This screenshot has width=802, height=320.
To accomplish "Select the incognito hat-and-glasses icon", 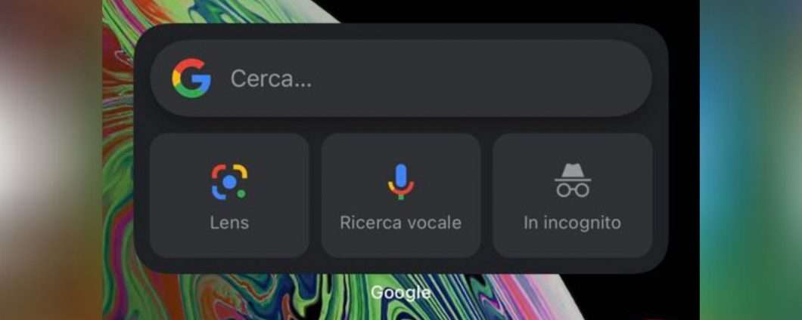I will pos(573,180).
